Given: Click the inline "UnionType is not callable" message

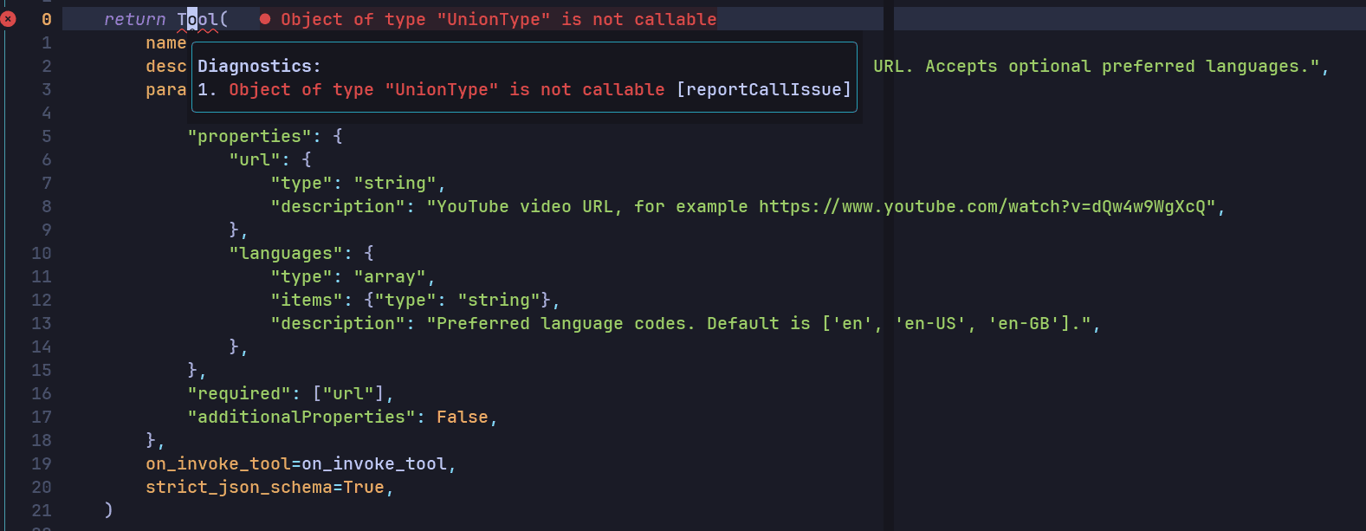Looking at the screenshot, I should pyautogui.click(x=499, y=19).
